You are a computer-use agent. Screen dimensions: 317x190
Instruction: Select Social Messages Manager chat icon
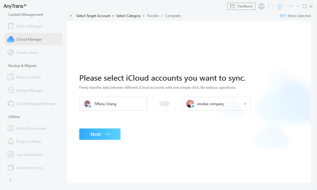click(x=11, y=104)
